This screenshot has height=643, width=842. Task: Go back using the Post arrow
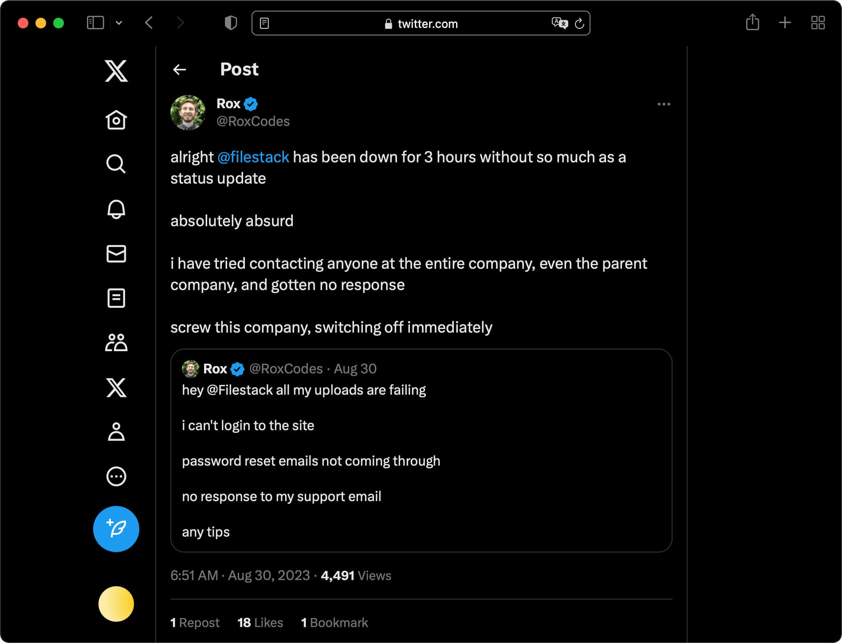[179, 70]
